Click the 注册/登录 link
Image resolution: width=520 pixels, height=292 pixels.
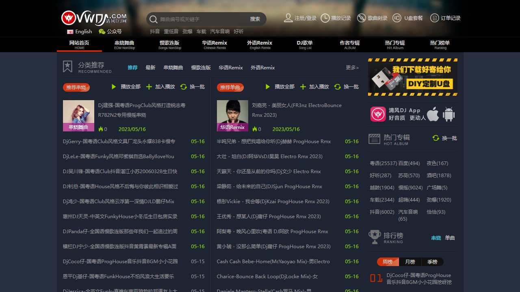pyautogui.click(x=305, y=18)
